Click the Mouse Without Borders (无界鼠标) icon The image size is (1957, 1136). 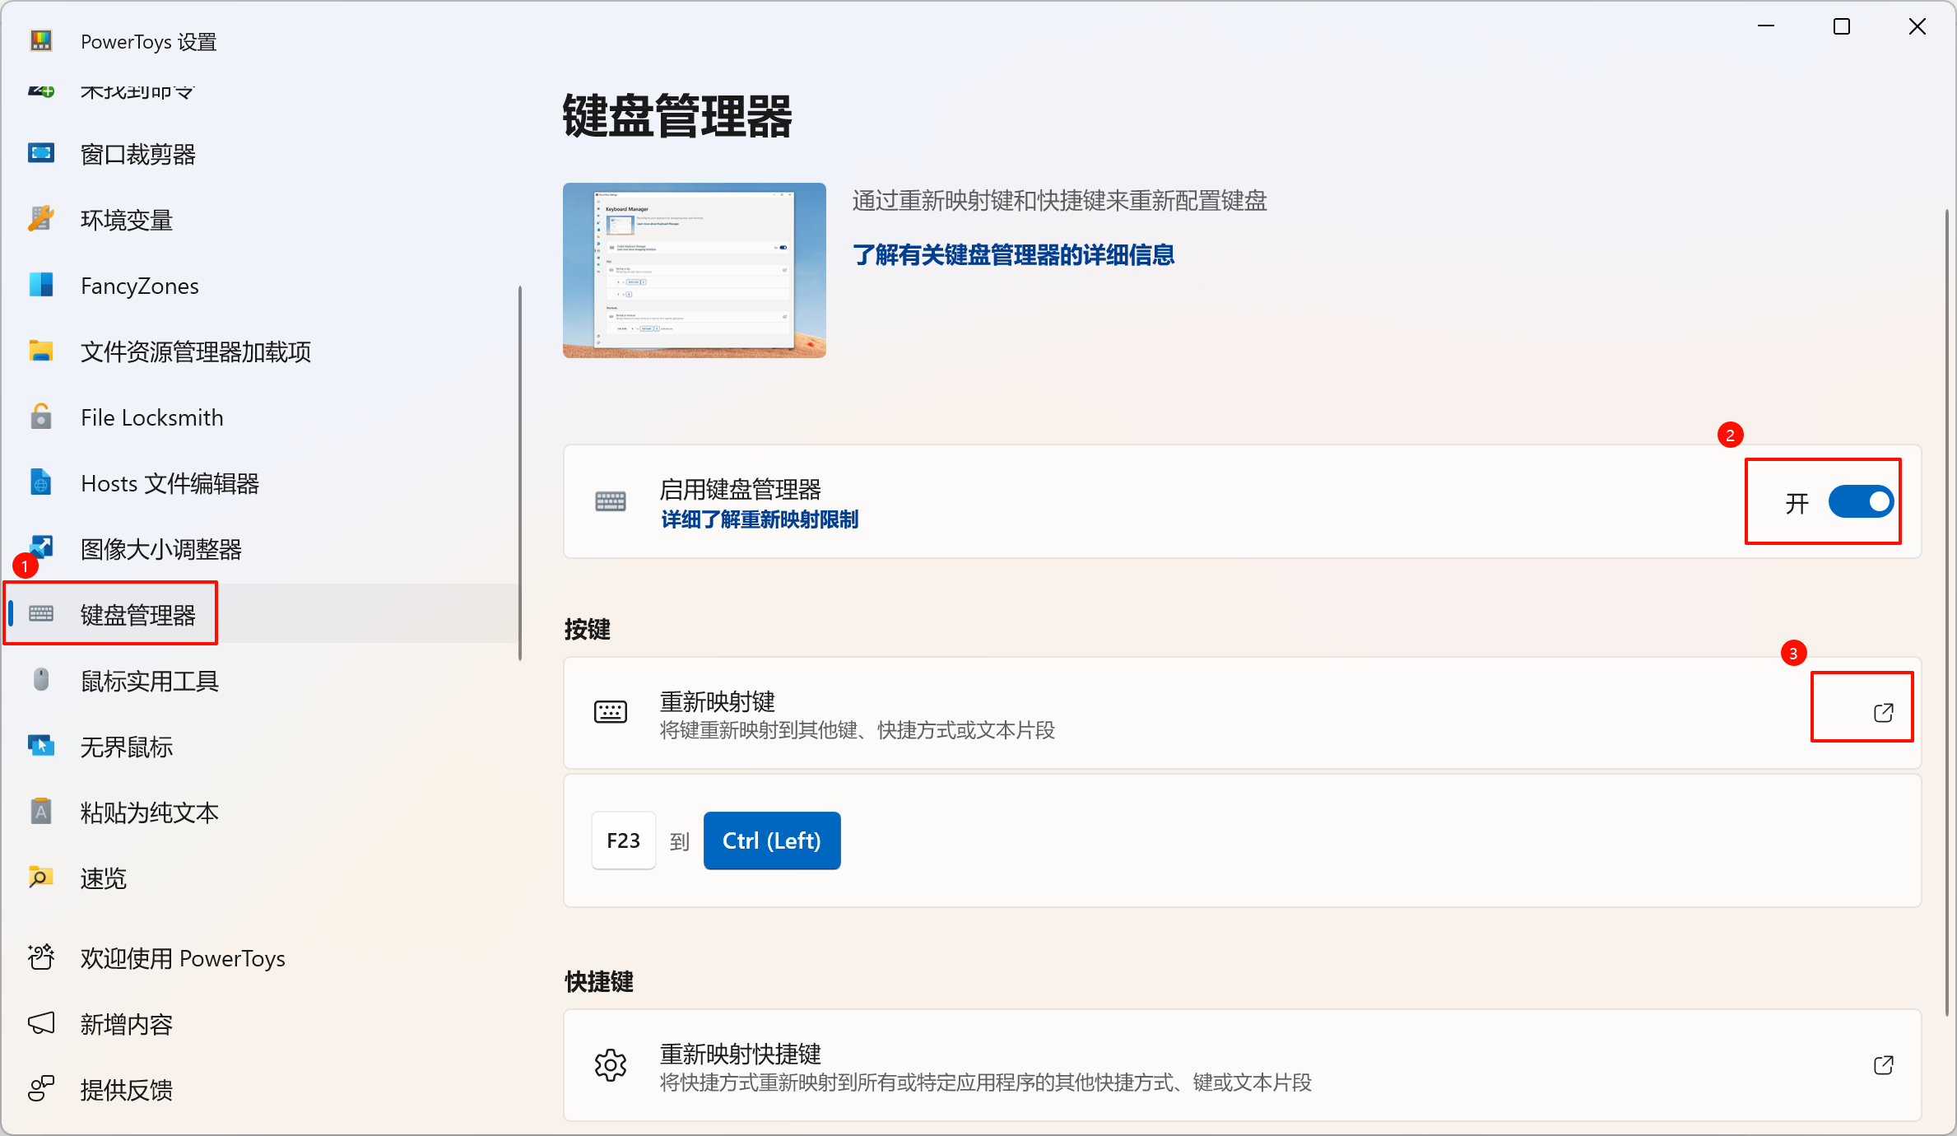(x=41, y=746)
